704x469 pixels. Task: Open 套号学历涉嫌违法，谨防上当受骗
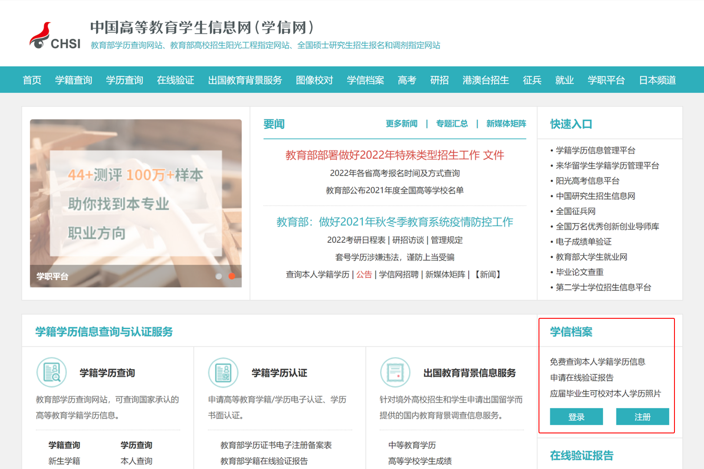tap(395, 257)
